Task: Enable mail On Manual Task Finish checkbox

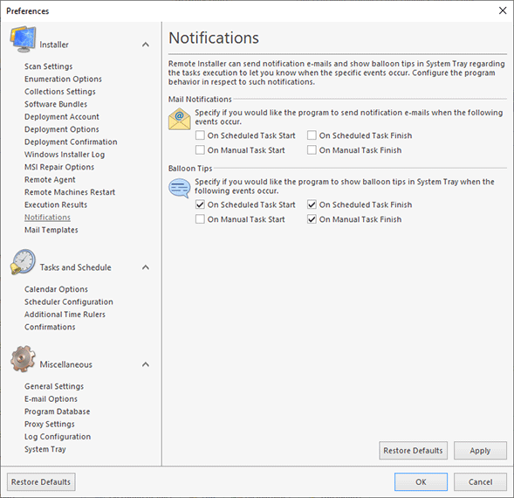Action: (312, 150)
